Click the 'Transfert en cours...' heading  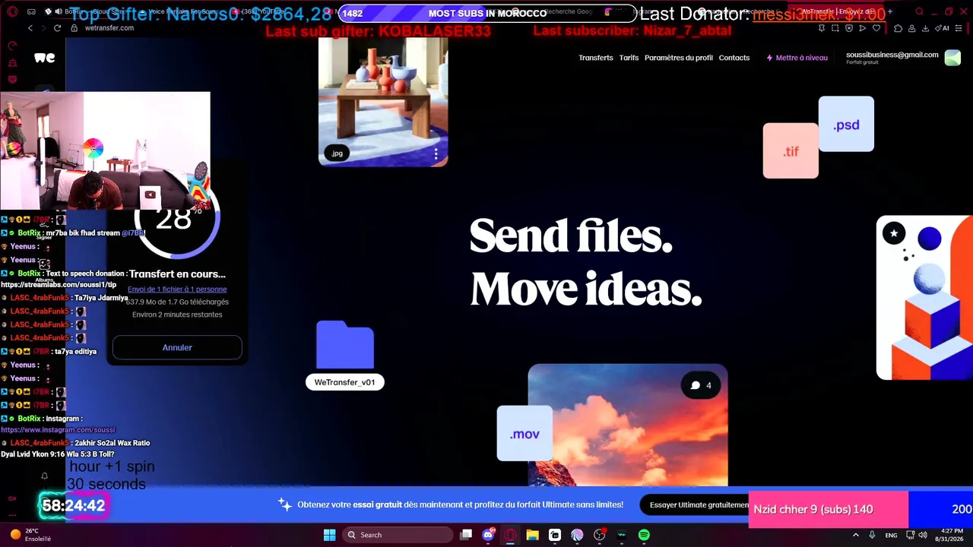[x=177, y=273]
